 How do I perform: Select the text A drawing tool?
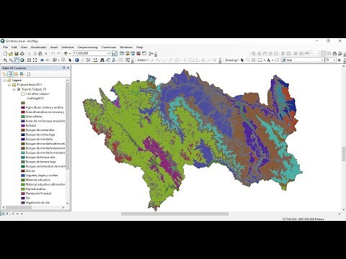[269, 60]
